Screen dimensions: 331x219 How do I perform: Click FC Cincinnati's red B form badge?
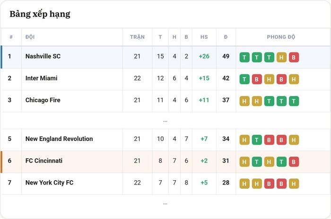coord(294,162)
